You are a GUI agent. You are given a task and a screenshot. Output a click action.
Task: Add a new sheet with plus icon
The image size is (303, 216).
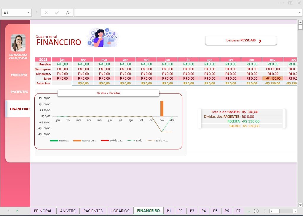coord(256,211)
